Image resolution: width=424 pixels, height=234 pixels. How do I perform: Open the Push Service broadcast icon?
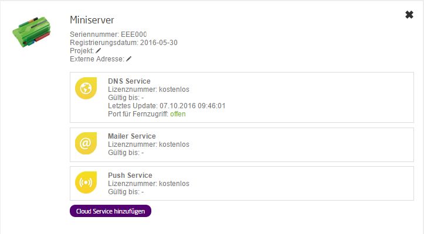click(x=86, y=183)
